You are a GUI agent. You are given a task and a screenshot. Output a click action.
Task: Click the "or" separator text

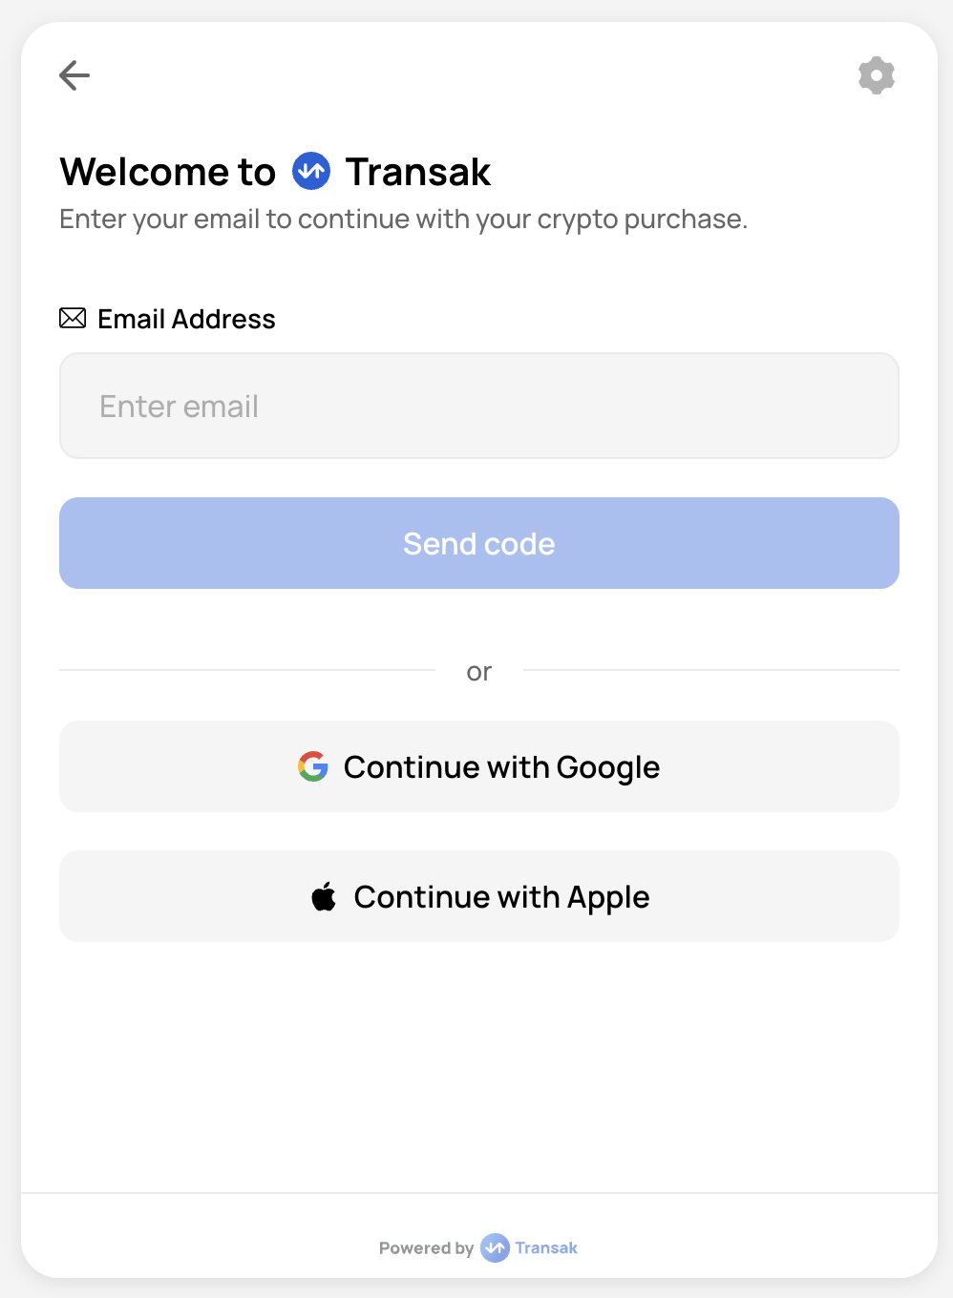478,673
